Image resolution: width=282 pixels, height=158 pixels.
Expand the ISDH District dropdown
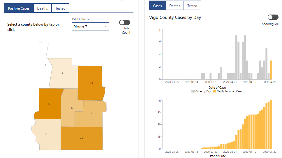pyautogui.click(x=90, y=27)
